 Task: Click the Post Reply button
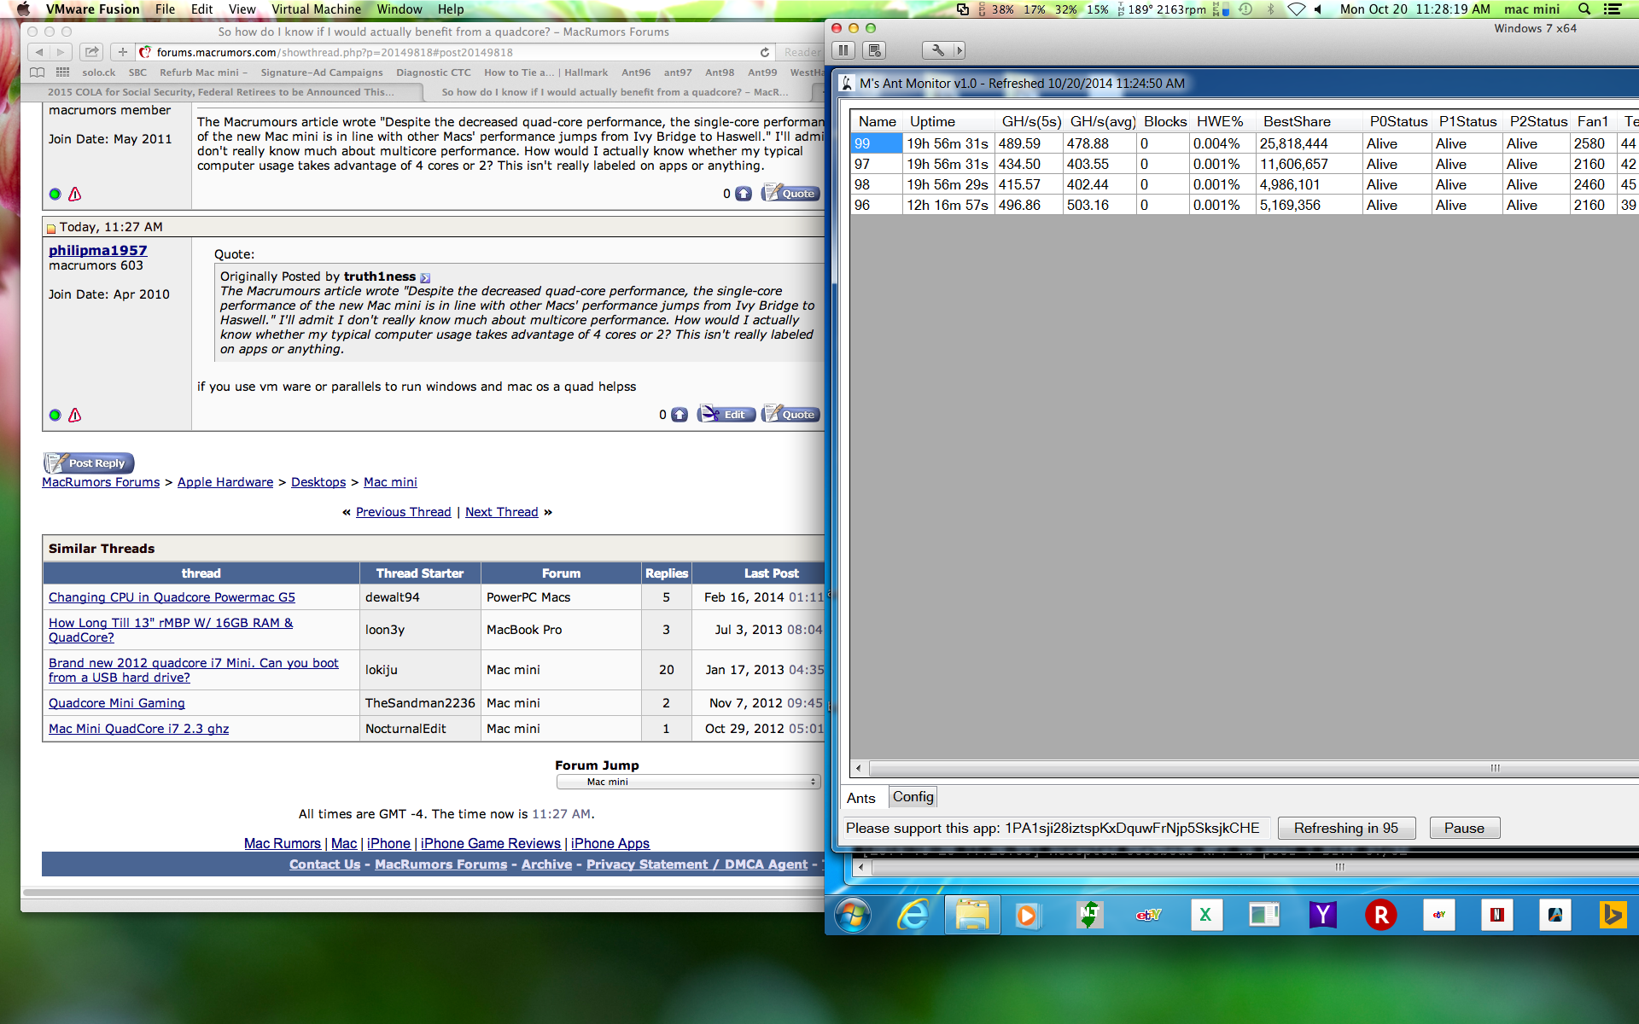coord(89,463)
